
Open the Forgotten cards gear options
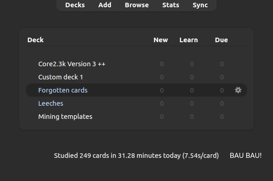pos(238,90)
